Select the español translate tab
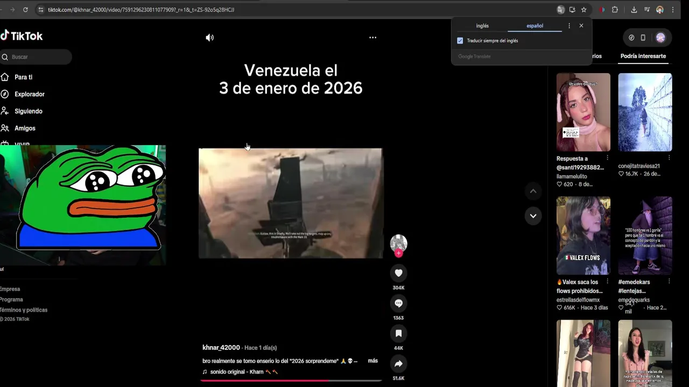The height and width of the screenshot is (387, 689). pos(535,26)
